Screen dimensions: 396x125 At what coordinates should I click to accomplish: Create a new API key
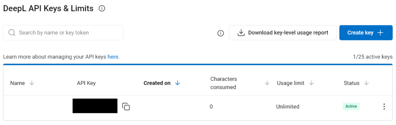pos(366,33)
